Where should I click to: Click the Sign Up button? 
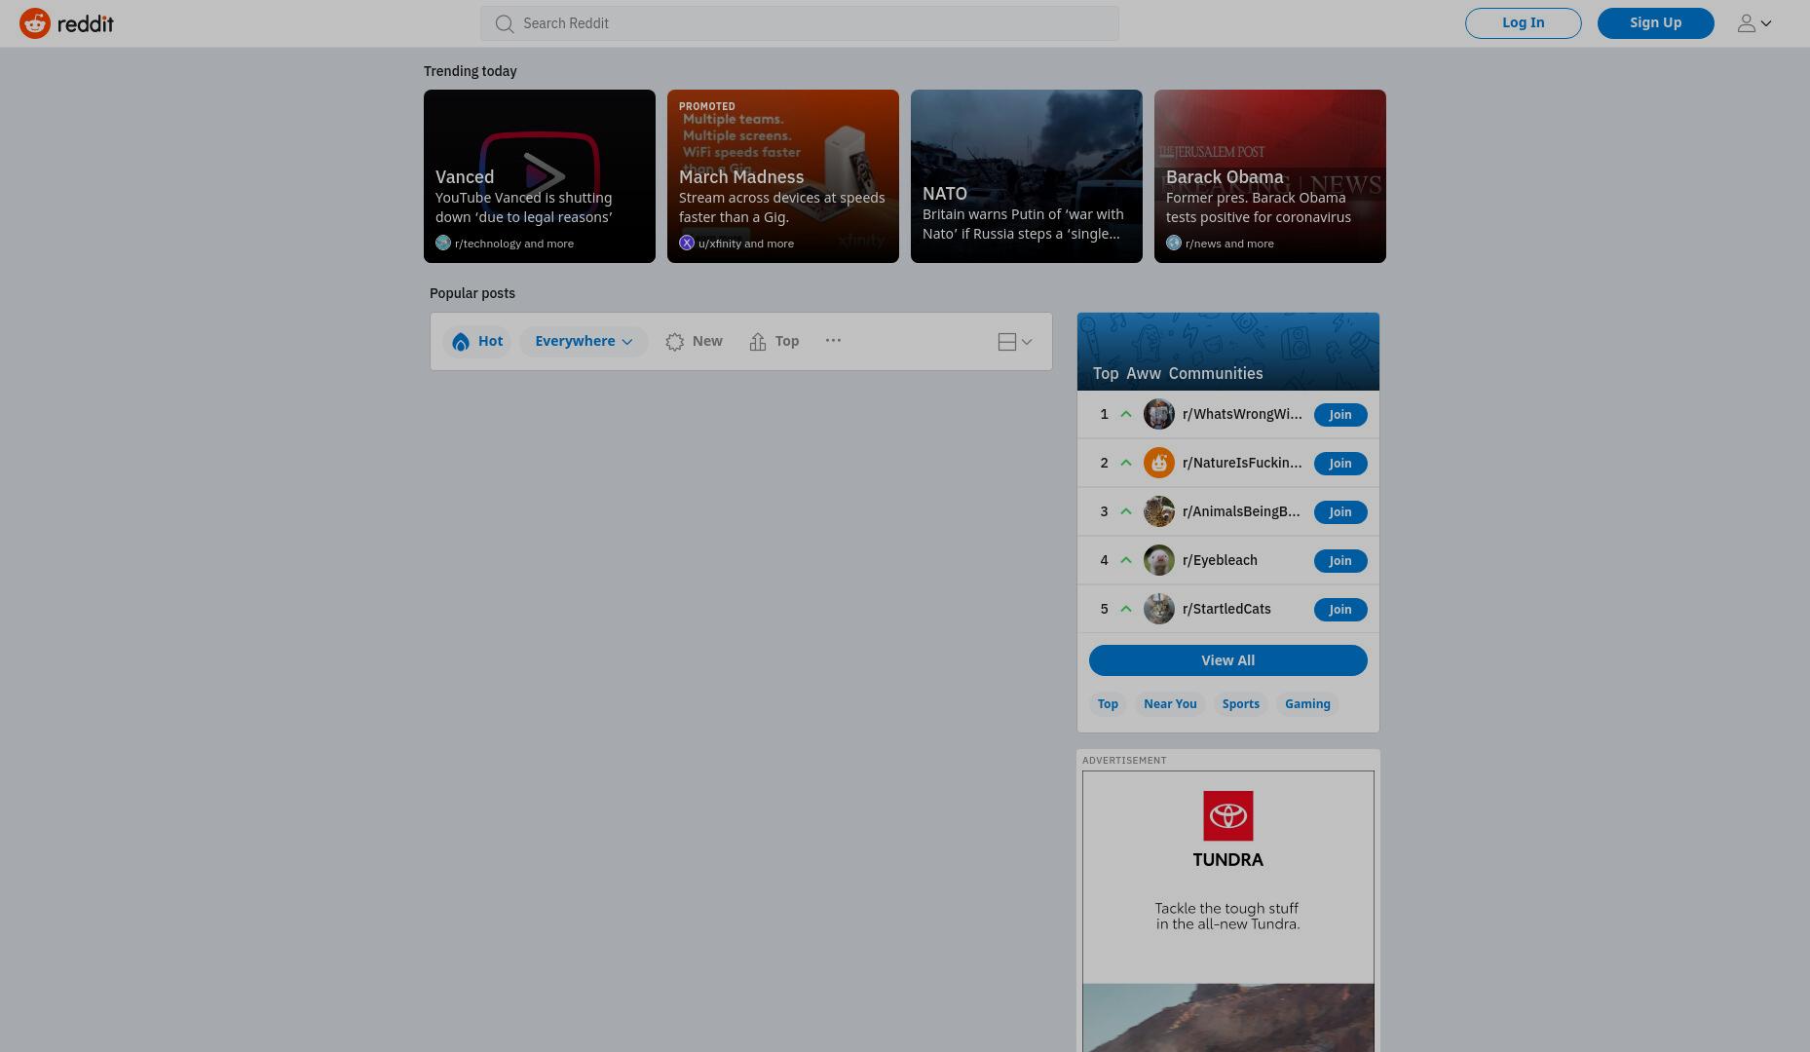point(1655,23)
